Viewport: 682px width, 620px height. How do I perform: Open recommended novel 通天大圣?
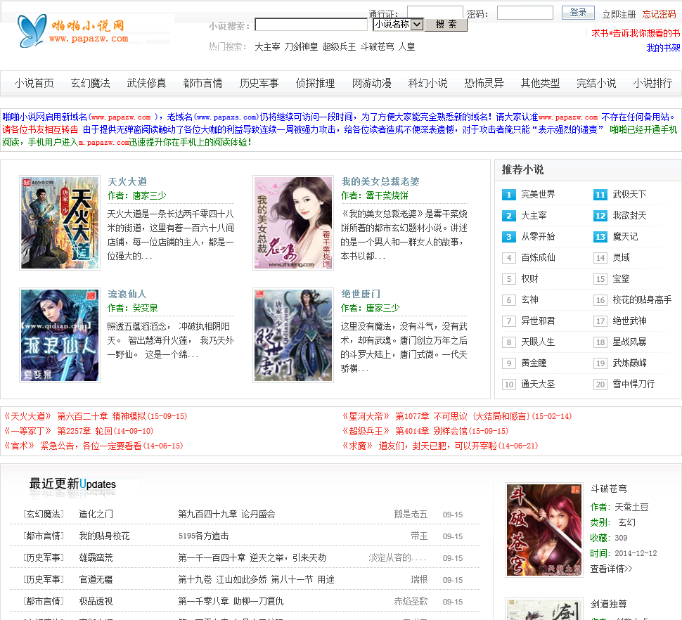[538, 385]
